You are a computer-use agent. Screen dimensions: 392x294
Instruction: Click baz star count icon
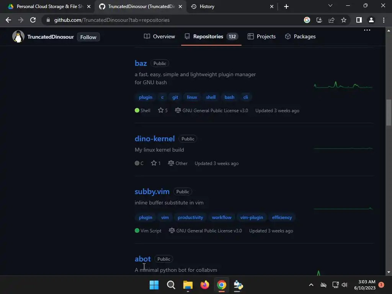[161, 110]
